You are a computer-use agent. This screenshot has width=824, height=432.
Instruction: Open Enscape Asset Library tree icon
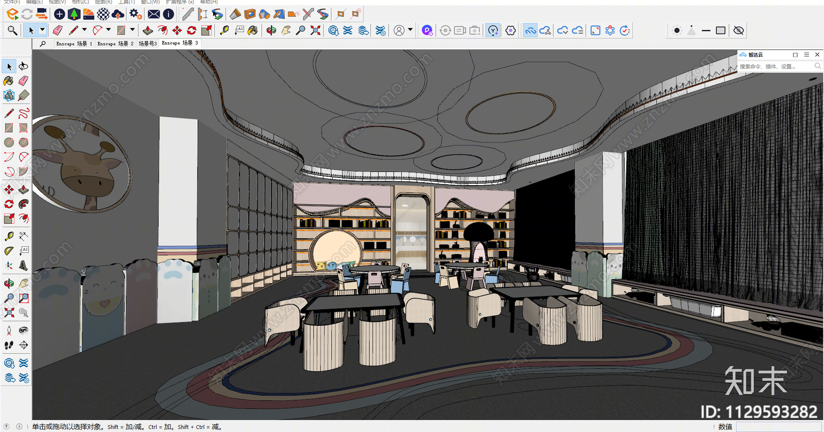point(74,14)
